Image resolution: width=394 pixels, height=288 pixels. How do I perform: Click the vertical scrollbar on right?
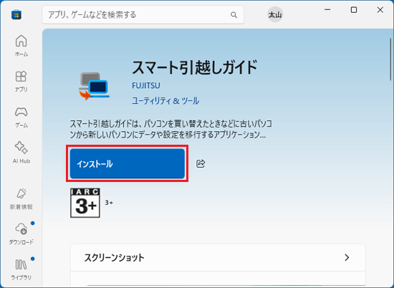(390, 59)
